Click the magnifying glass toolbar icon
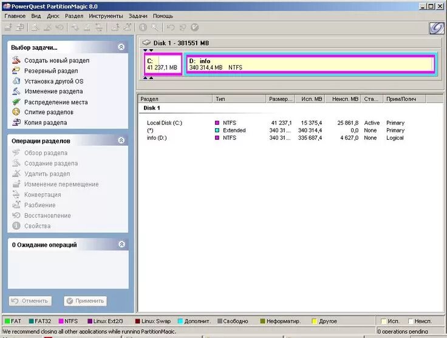 click(155, 27)
